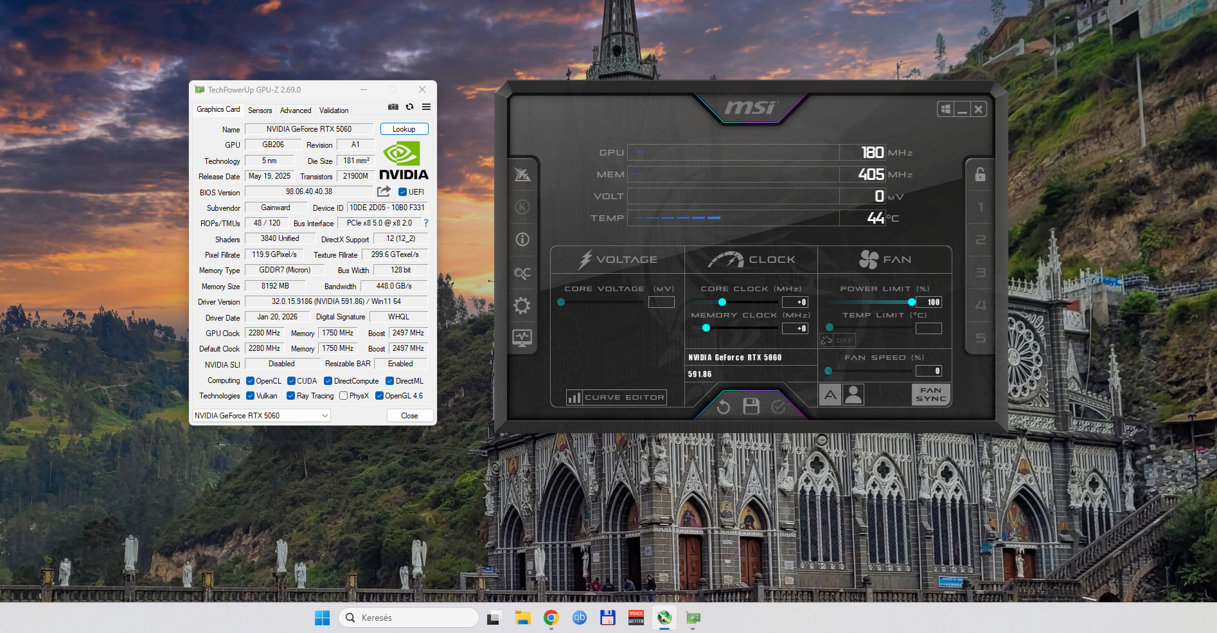The image size is (1217, 633).
Task: Open Google Chrome from the taskbar
Action: 551,618
